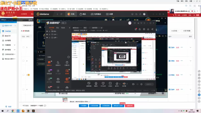The width and height of the screenshot is (201, 113).
Task: Expand order row 1 details chevron
Action: click(x=190, y=47)
